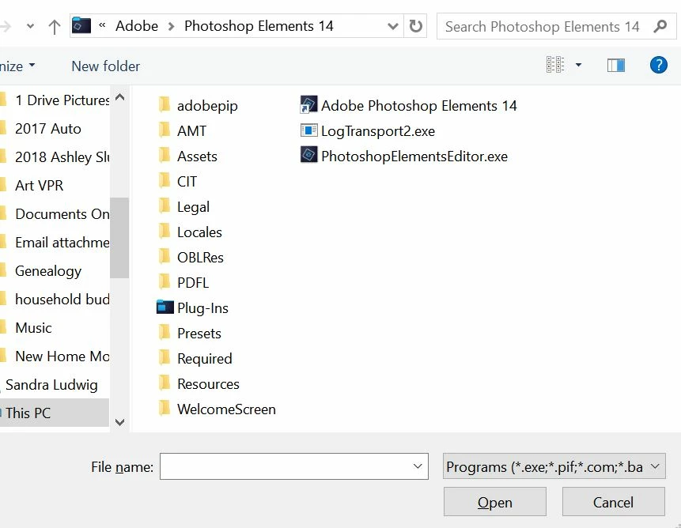The width and height of the screenshot is (681, 528).
Task: Select adobepip folder icon
Action: tap(165, 104)
